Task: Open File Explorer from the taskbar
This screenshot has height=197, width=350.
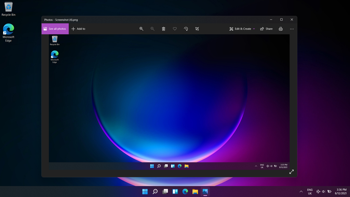Action: [196, 192]
